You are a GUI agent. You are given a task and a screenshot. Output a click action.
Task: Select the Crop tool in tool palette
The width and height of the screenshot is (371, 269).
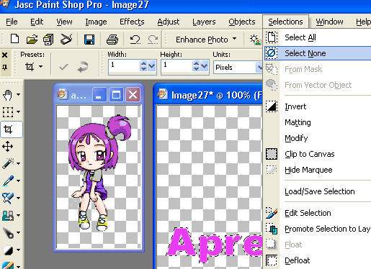tap(8, 129)
